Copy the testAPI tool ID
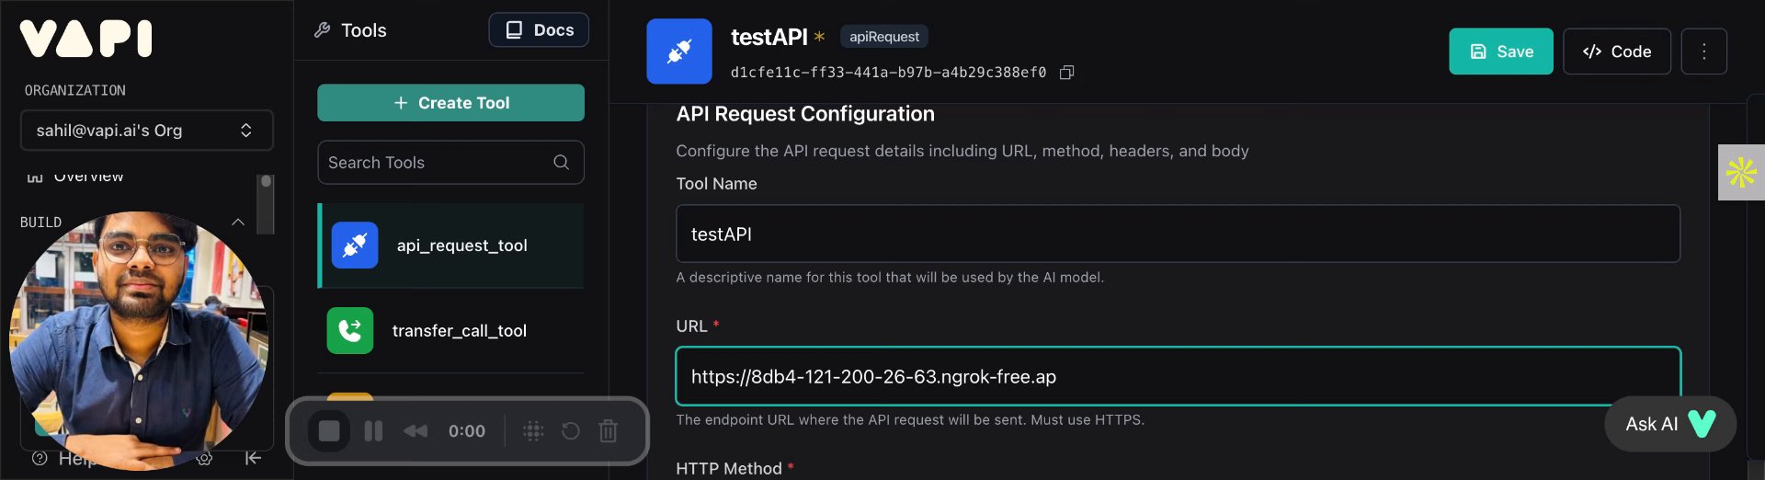The width and height of the screenshot is (1765, 480). pos(1066,73)
